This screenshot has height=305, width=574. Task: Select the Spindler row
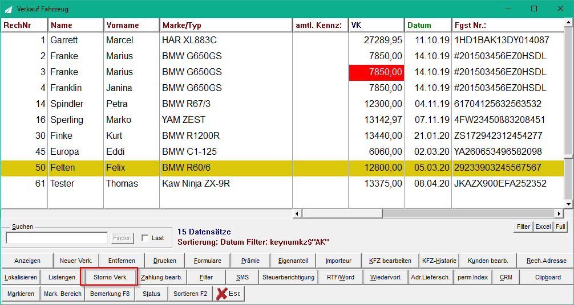pos(282,104)
